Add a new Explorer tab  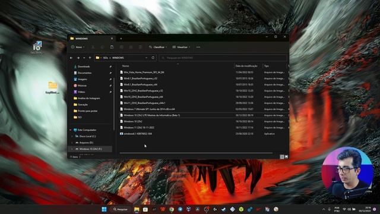121,38
